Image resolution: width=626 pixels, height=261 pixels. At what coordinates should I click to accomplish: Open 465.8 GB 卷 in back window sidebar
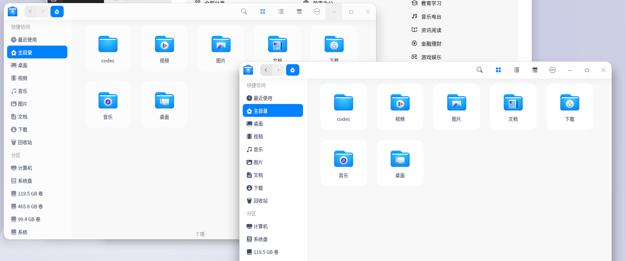coord(37,206)
